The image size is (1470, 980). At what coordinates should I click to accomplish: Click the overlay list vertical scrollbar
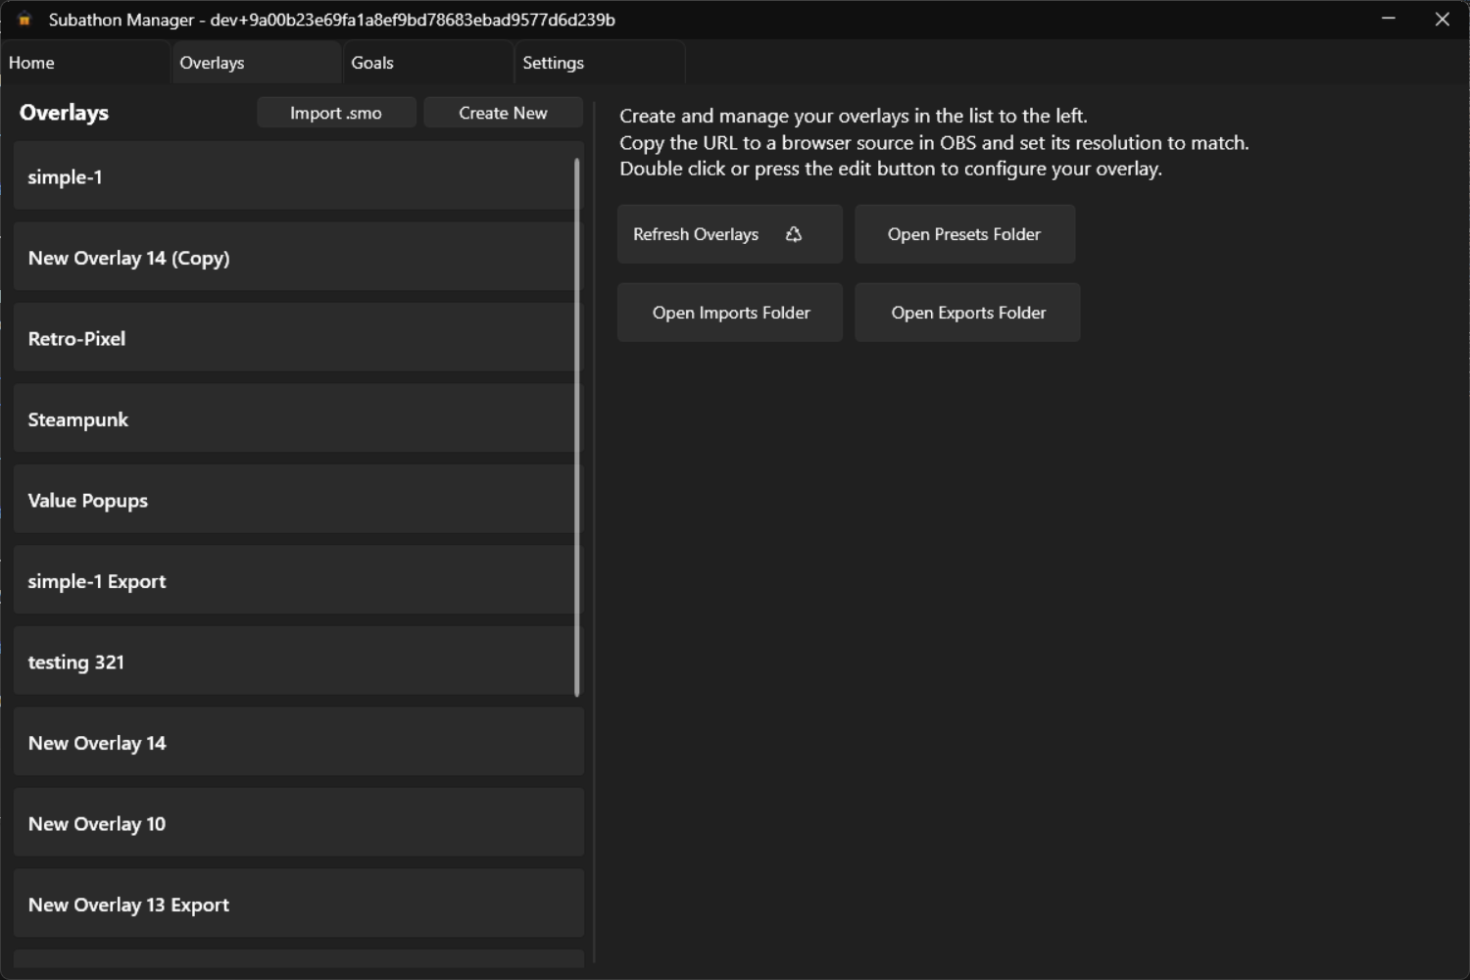[x=577, y=427]
